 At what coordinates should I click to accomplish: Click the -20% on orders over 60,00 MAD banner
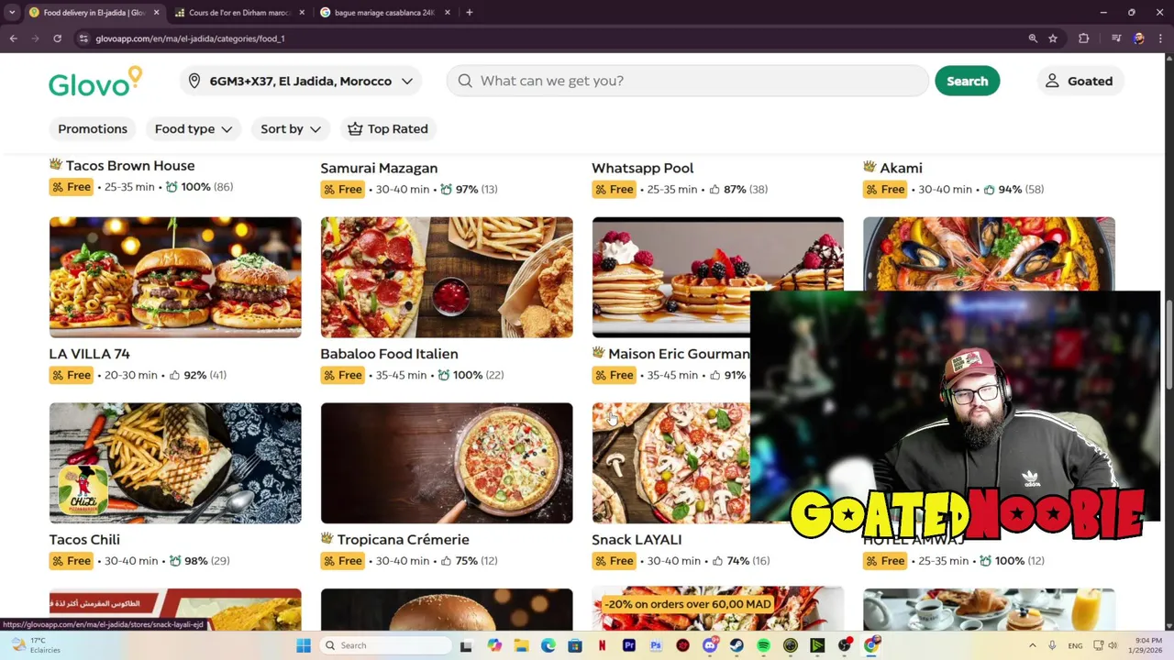687,604
